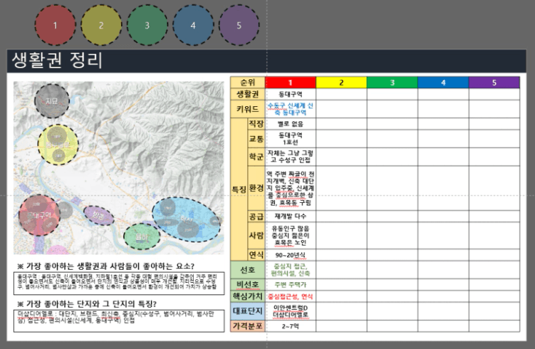This screenshot has width=535, height=349.
Task: Click the heading 가장 좋아하는 생활권과 사람들이 좋아하는 요소?
Action: (106, 266)
